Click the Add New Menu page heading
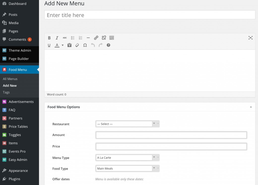Screen dimensions: 258x185 click(x=64, y=4)
